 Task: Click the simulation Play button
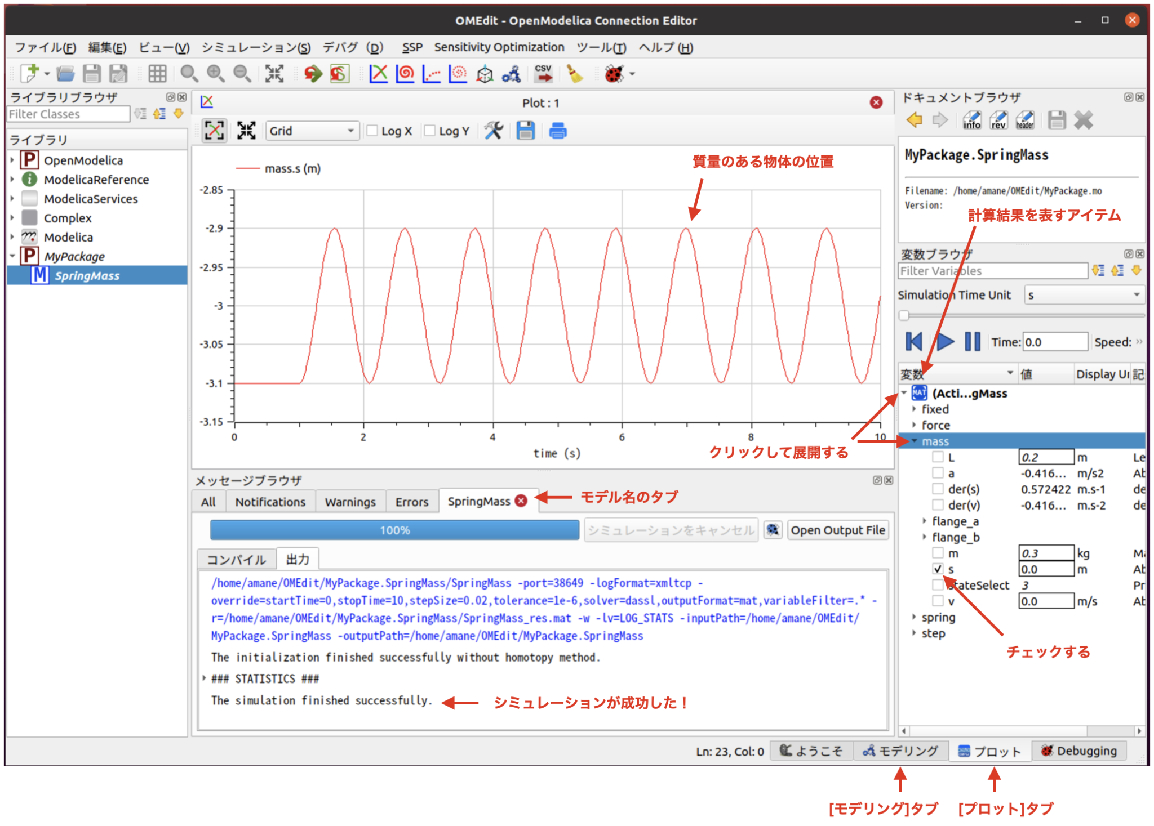click(x=944, y=341)
